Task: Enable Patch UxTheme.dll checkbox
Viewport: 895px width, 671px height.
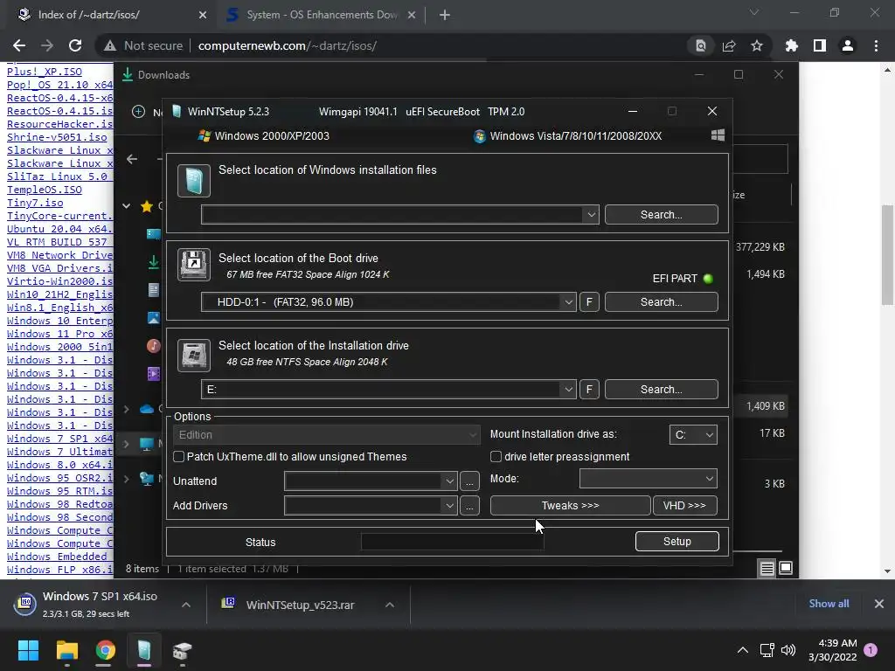Action: [x=178, y=456]
